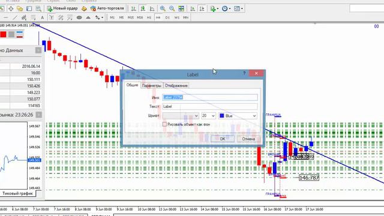Select the MN timeframe

click(185, 17)
